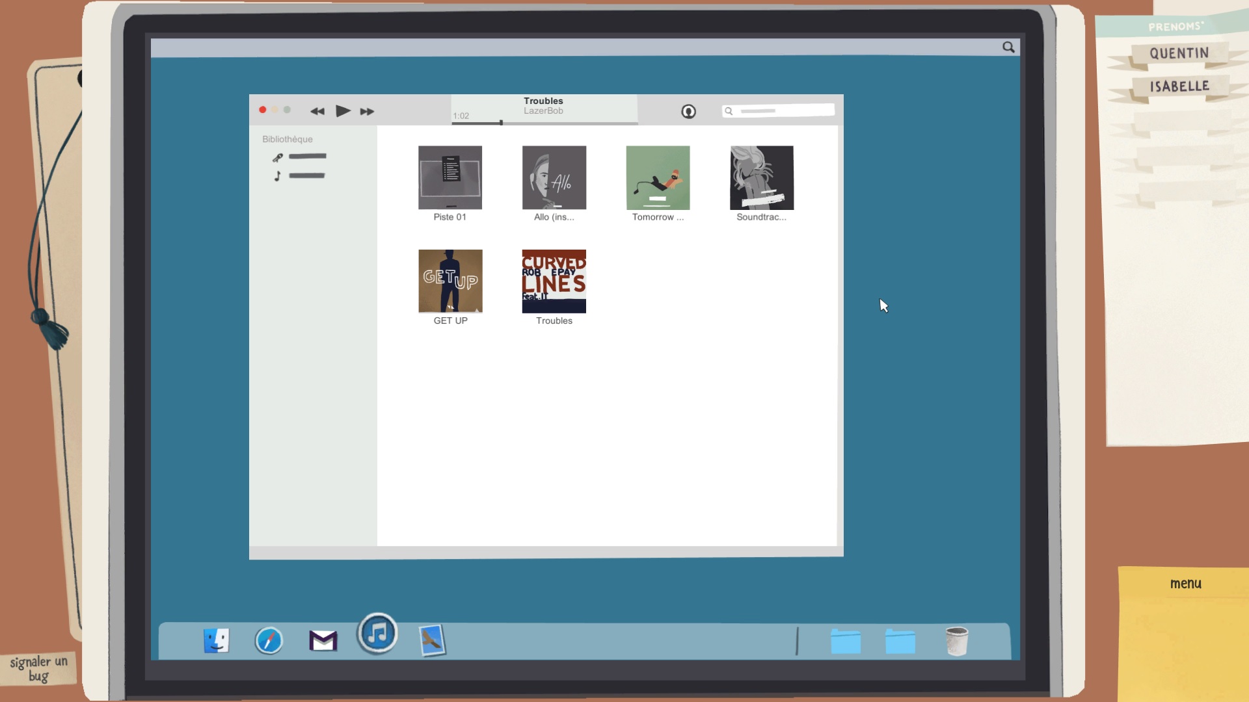The image size is (1249, 702).
Task: Open the trash can in the dock
Action: pyautogui.click(x=956, y=641)
